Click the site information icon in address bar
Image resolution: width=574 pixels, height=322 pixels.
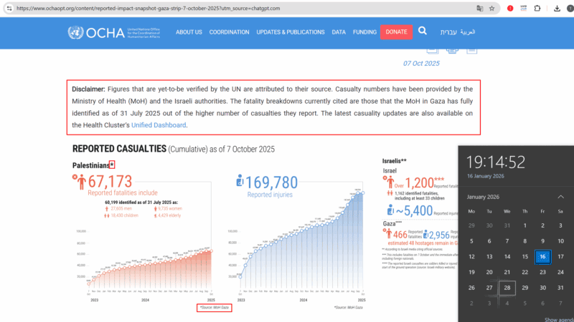point(7,8)
